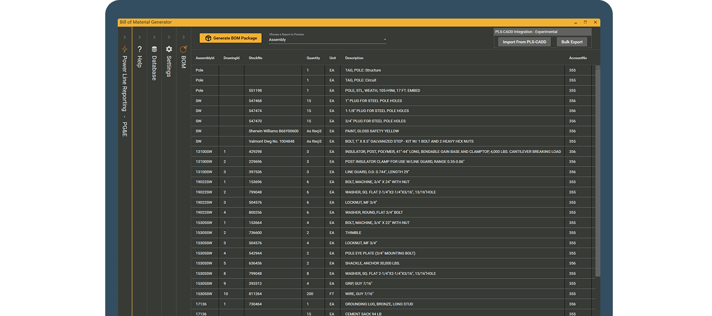The height and width of the screenshot is (316, 712).
Task: Click the question mark Help icon
Action: 140,49
